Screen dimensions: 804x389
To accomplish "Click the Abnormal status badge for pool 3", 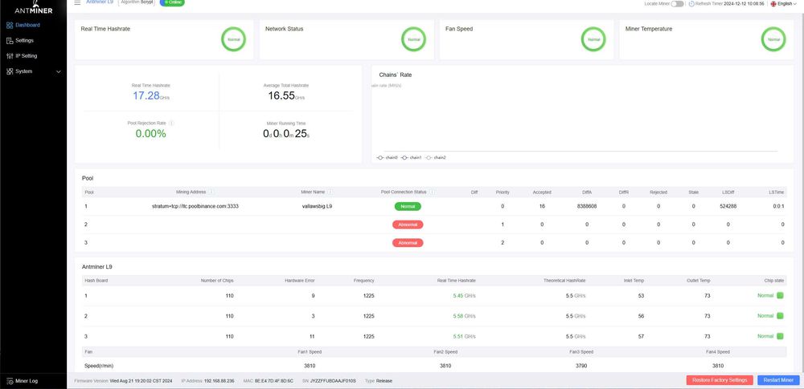I will [408, 242].
